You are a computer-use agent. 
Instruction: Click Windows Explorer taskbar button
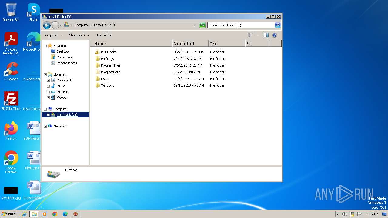pos(34,214)
